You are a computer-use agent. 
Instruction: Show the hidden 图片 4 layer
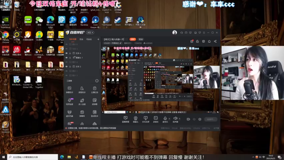(66, 62)
